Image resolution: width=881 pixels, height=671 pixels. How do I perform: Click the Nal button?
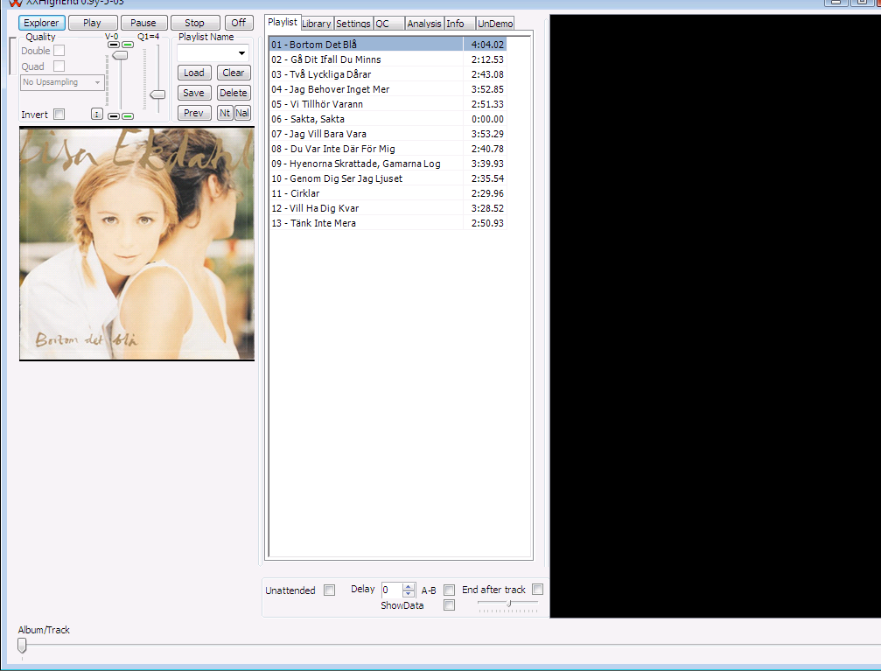pos(242,113)
